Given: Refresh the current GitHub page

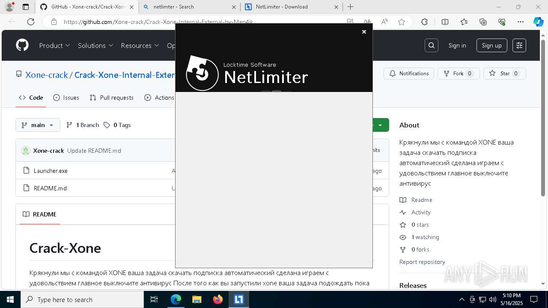Looking at the screenshot, I should (31, 22).
